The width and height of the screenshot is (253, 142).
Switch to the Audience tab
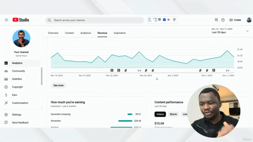point(86,33)
